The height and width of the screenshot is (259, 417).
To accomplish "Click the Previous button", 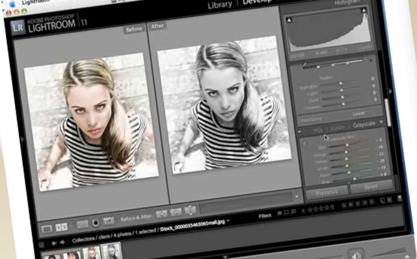I will pos(326,193).
